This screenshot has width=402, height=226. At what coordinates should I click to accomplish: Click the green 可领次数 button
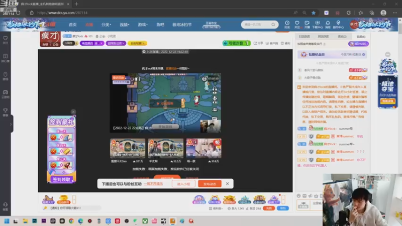236,43
